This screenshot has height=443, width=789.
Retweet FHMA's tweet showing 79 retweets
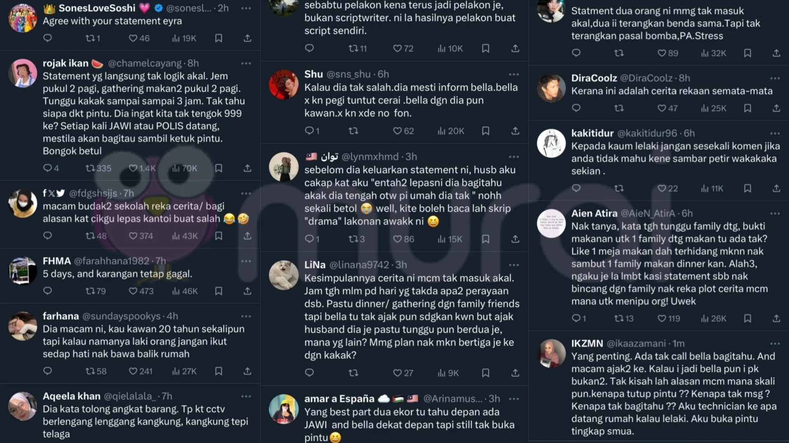95,291
